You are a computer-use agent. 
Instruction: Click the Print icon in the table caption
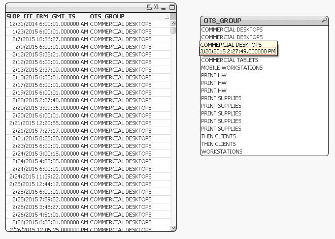point(149,7)
